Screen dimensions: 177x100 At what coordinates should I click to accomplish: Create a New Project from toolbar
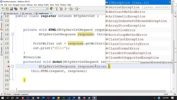click(x=7, y=9)
